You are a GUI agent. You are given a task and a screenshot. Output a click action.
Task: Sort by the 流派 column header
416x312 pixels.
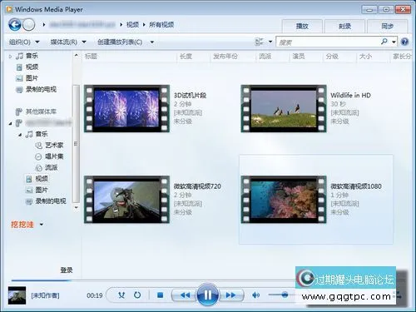point(265,57)
